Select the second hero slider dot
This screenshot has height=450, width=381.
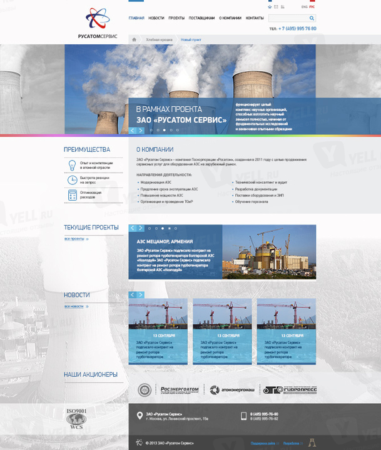tap(158, 130)
